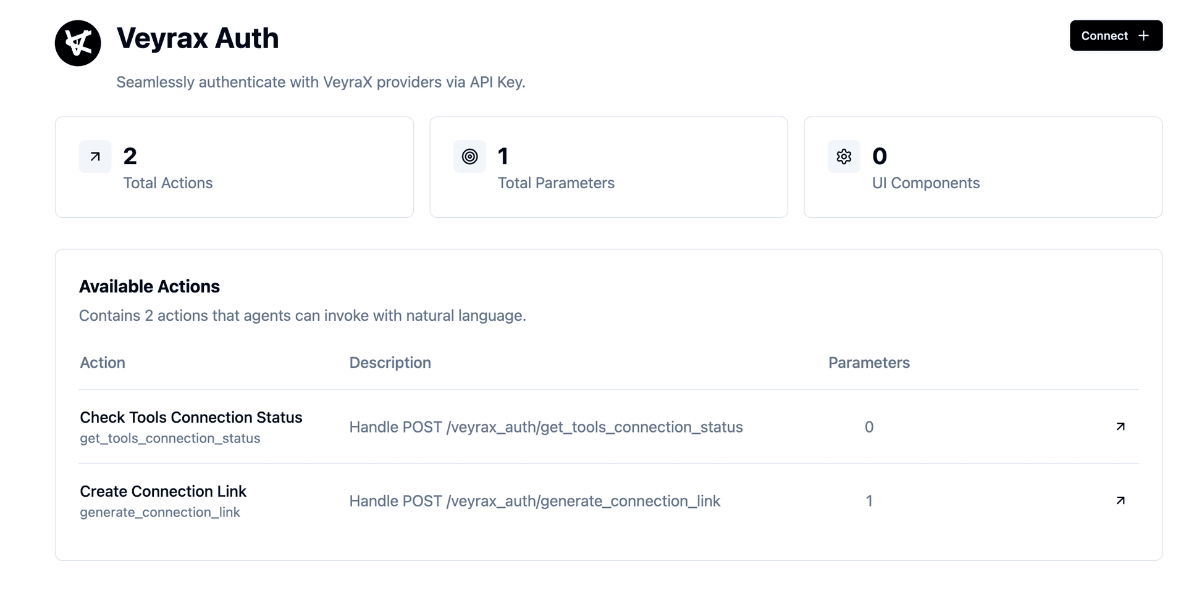The width and height of the screenshot is (1186, 609).
Task: Click the generate_connection_link POST description
Action: [x=534, y=501]
